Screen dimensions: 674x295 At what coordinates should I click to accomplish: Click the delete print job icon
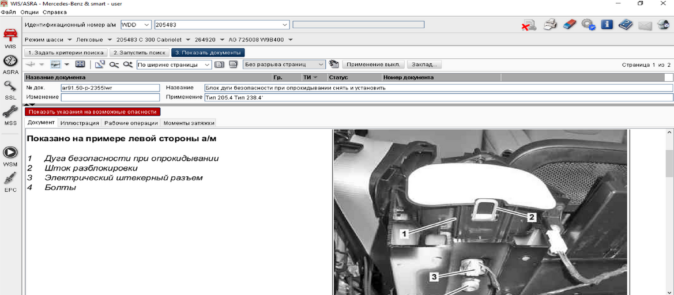pos(529,25)
